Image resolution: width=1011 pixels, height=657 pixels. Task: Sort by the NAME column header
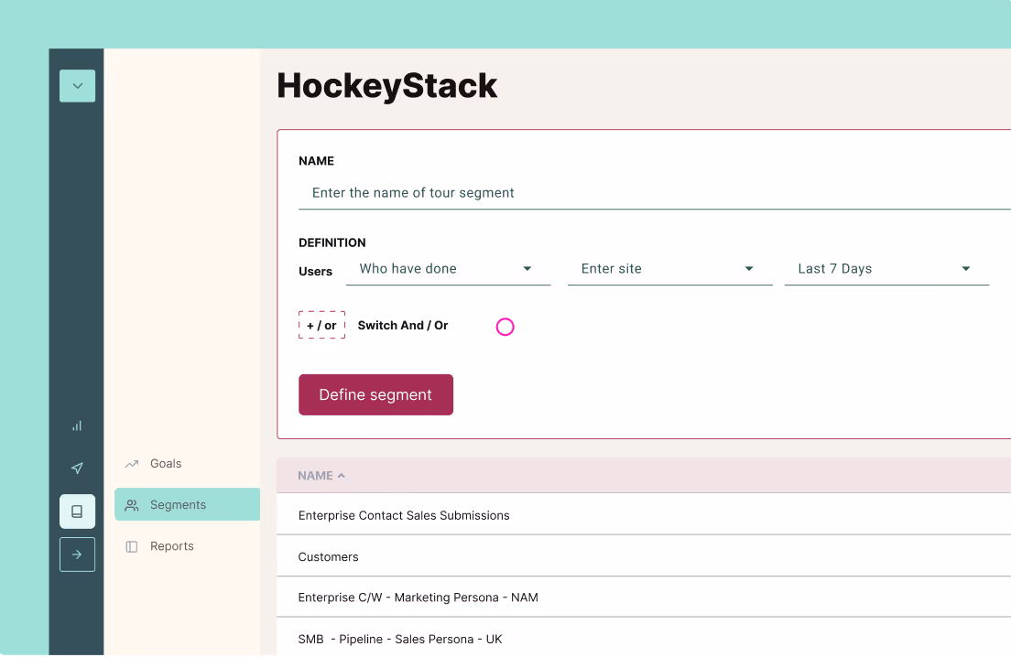pyautogui.click(x=315, y=475)
